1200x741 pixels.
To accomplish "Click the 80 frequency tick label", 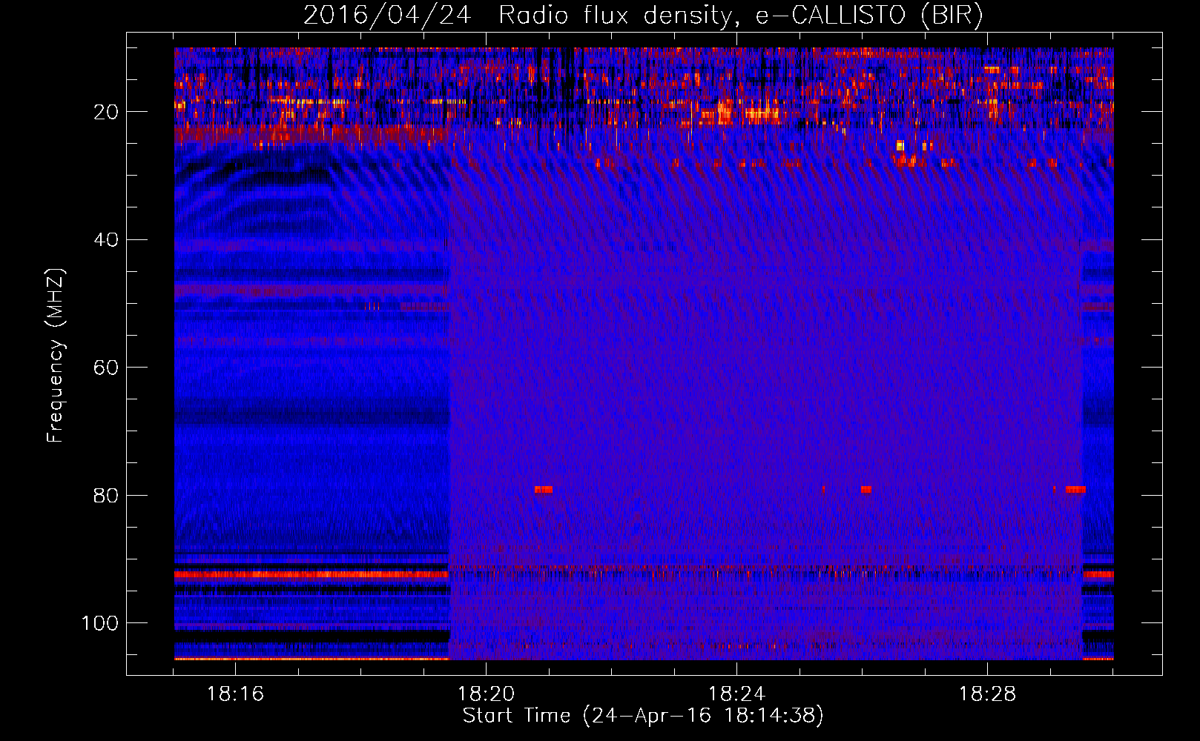I will 106,496.
